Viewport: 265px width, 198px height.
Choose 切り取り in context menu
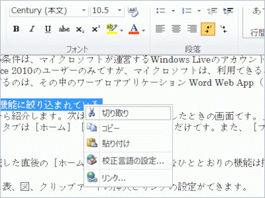(x=128, y=113)
